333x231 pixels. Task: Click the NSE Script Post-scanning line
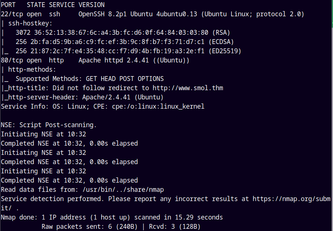click(x=49, y=125)
